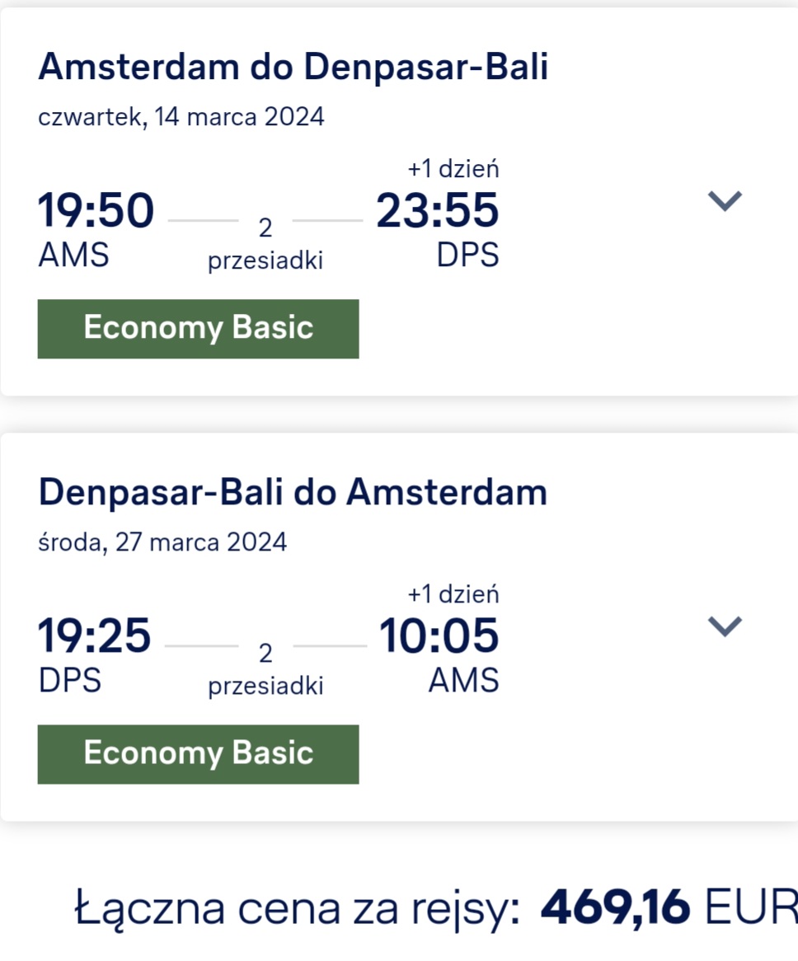Open the "Amsterdam do Denpasar-Bali" heading
This screenshot has width=798, height=961.
[x=293, y=67]
